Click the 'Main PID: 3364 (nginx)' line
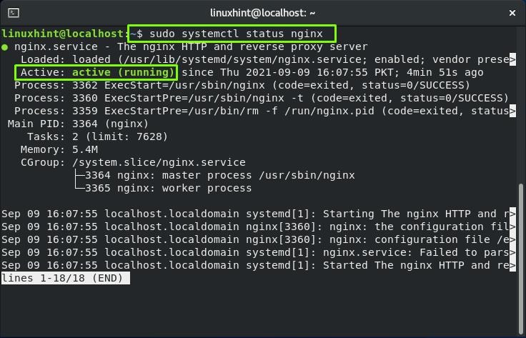Image resolution: width=526 pixels, height=338 pixels. pos(78,124)
